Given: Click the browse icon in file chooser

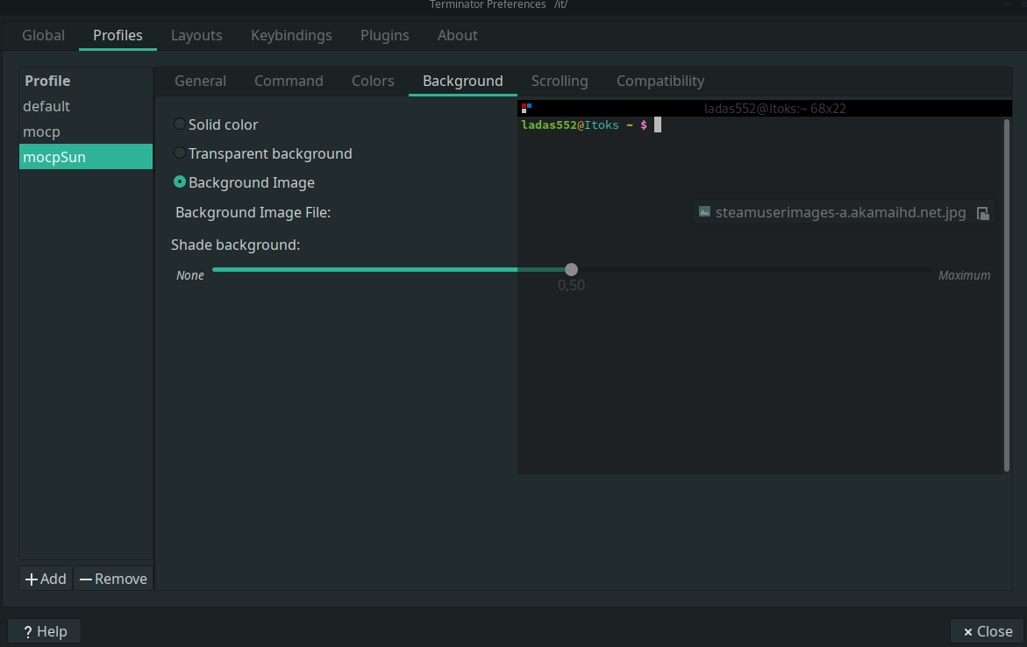Looking at the screenshot, I should point(983,213).
